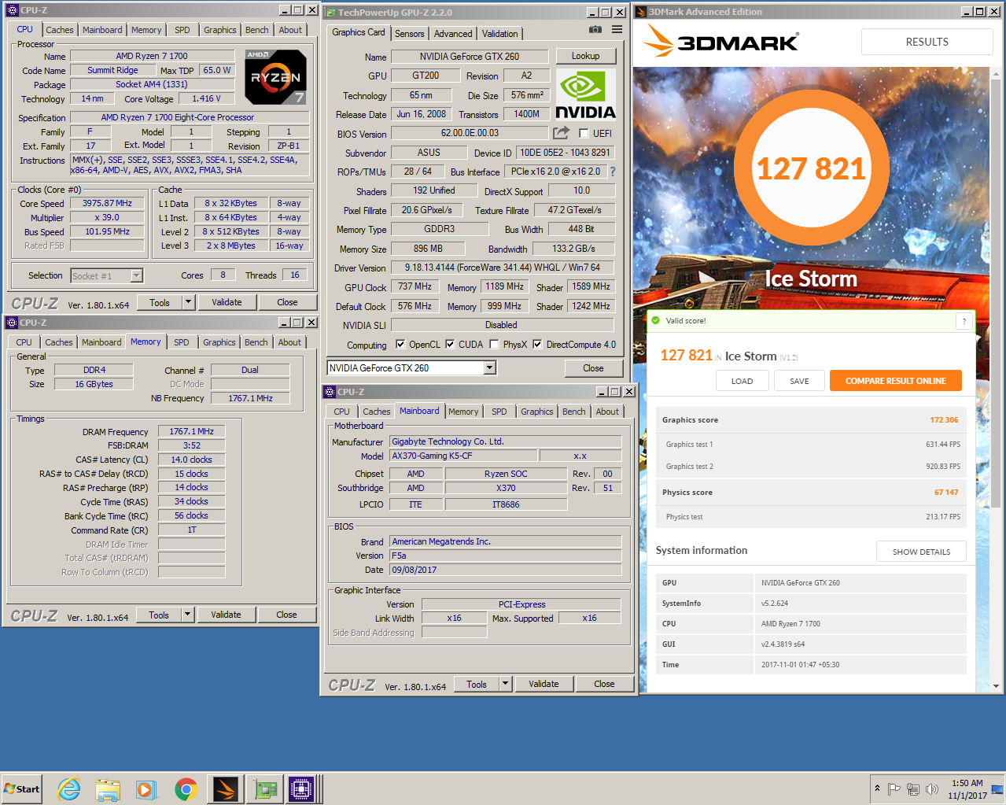Click the Graphics score value 172 306
Image resolution: width=1006 pixels, height=805 pixels.
point(944,420)
